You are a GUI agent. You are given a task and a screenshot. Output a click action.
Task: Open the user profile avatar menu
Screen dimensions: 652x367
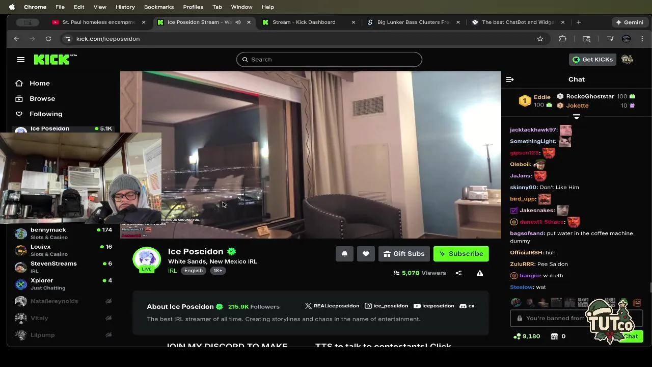coord(627,60)
